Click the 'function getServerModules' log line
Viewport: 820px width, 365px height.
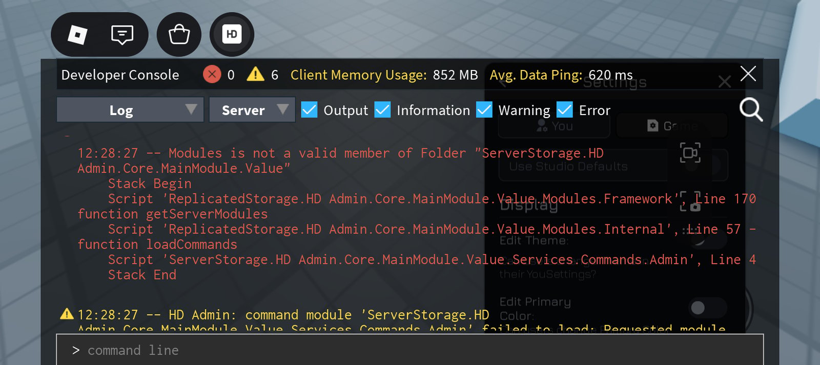173,214
